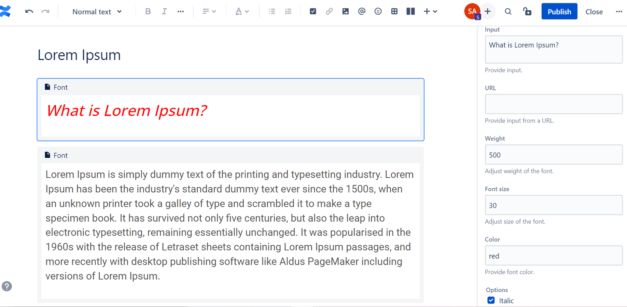
Task: Insert an image or file
Action: (346, 11)
